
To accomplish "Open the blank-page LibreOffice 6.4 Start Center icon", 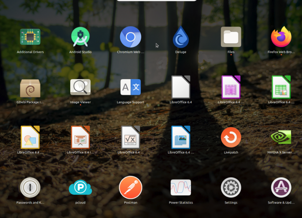I will (x=181, y=87).
